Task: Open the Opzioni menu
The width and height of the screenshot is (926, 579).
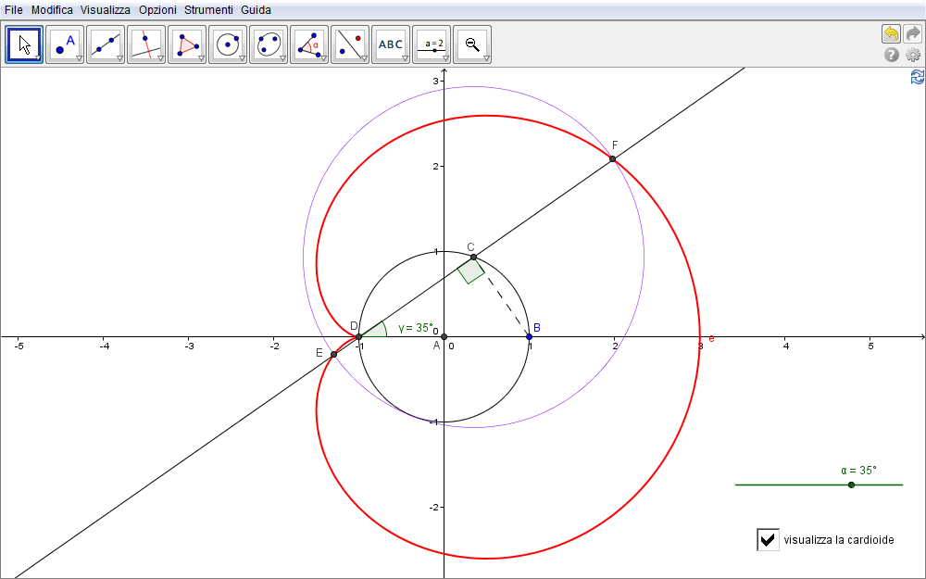Action: 157,10
